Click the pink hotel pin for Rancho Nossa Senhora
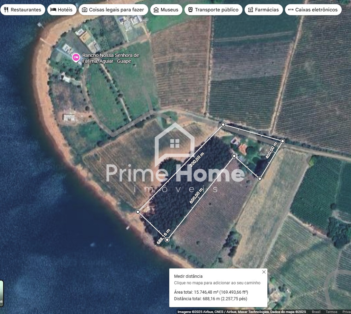 coord(76,57)
